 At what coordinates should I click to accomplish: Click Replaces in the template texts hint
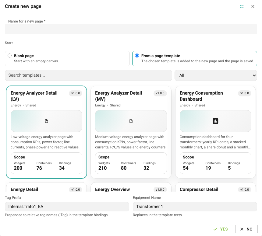pos(158,215)
